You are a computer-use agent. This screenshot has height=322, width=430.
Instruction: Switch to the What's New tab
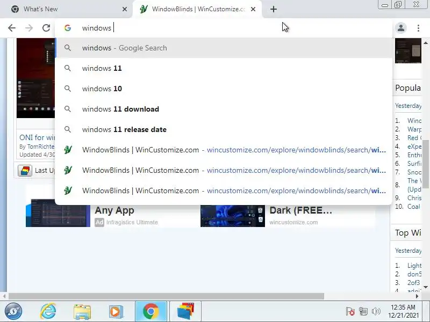66,9
